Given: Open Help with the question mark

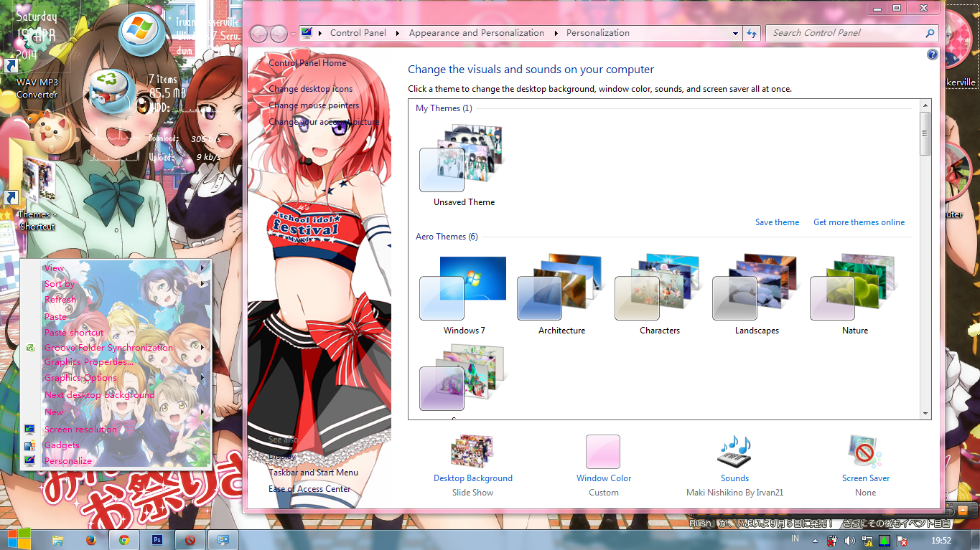Looking at the screenshot, I should click(x=932, y=54).
